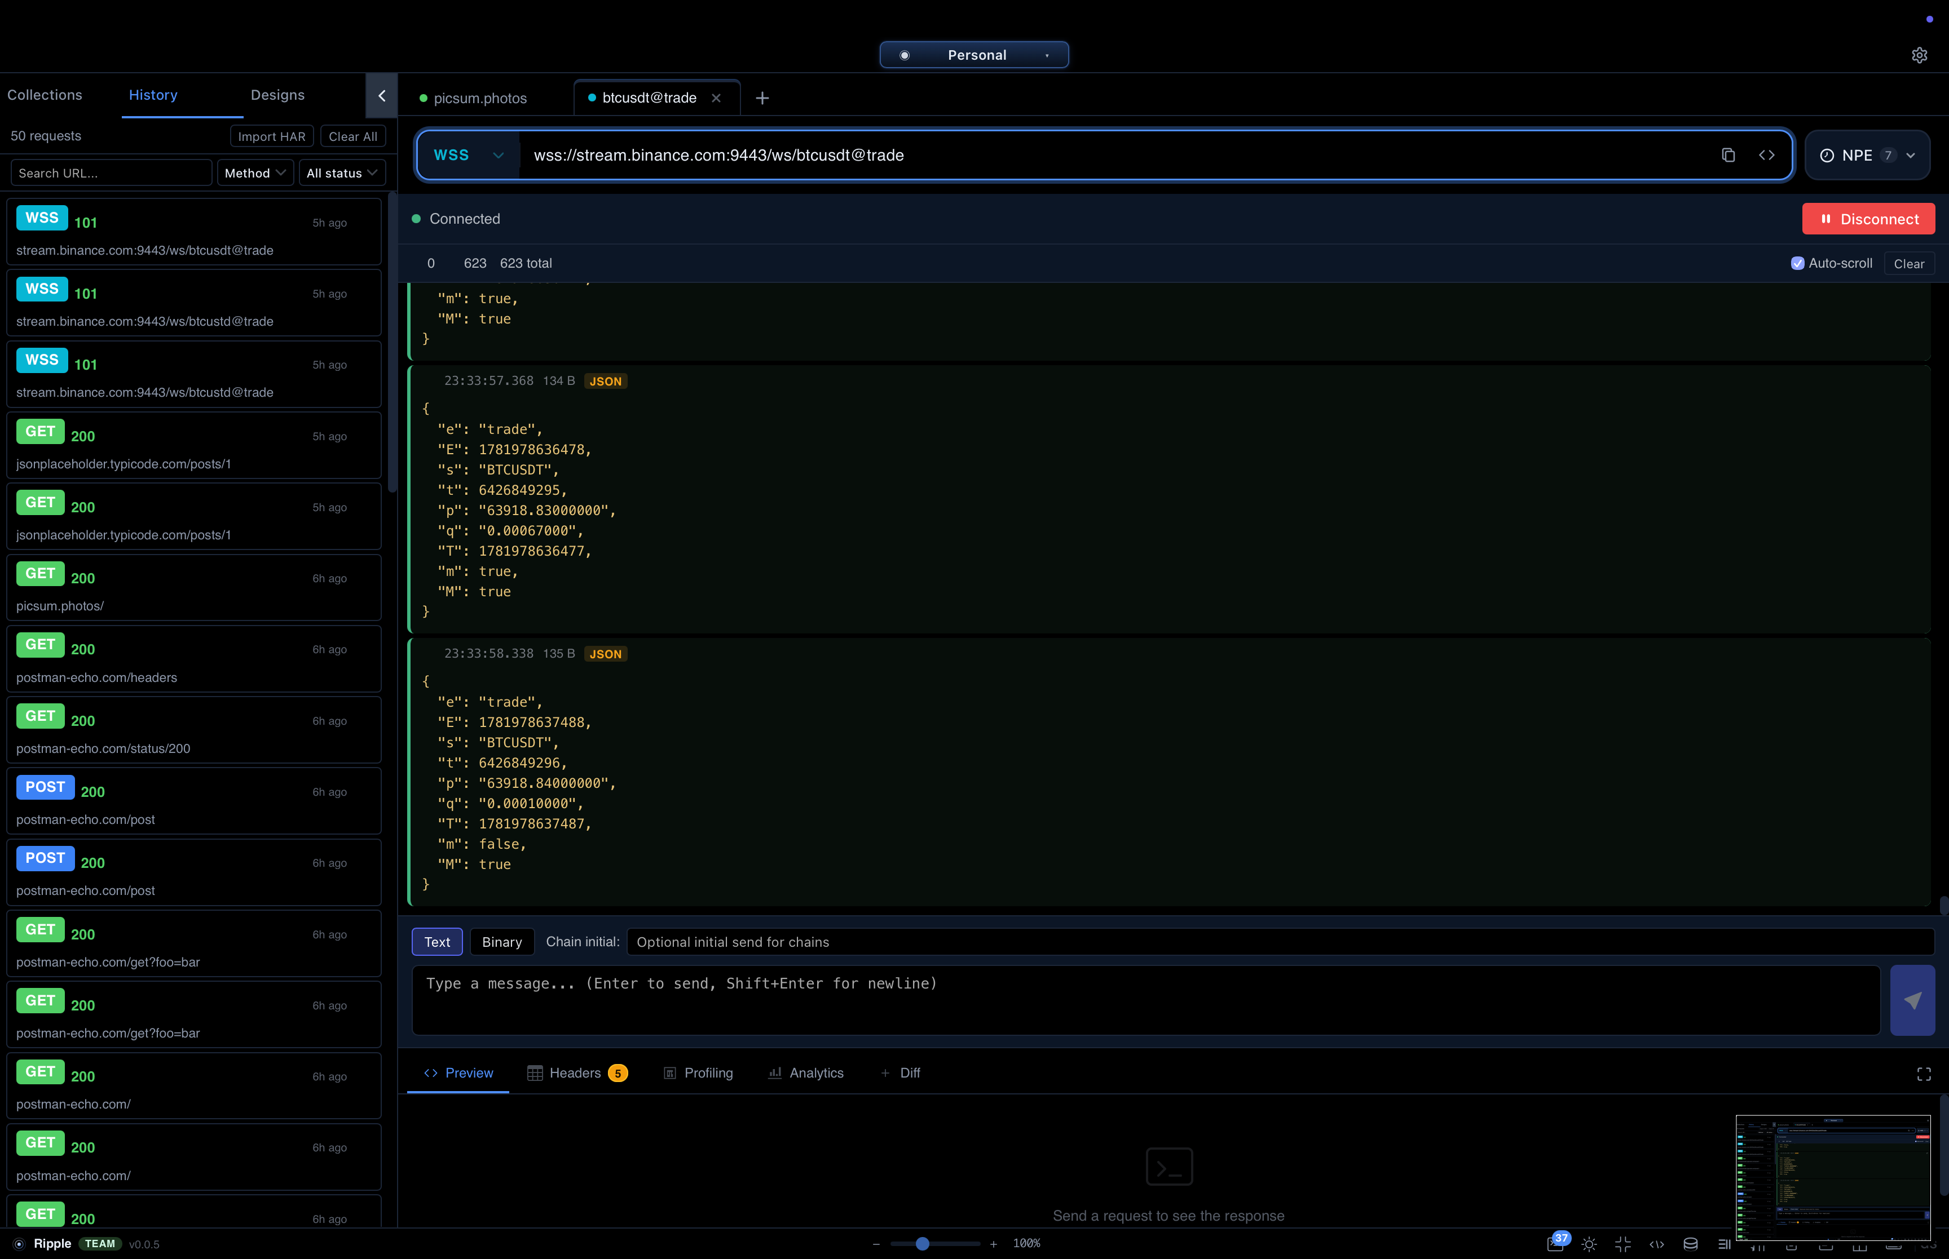This screenshot has height=1259, width=1949.
Task: Click the minimap thumbnail preview
Action: click(1833, 1178)
